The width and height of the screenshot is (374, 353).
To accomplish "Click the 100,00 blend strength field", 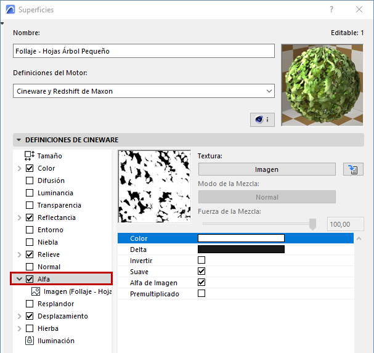I will tap(346, 224).
